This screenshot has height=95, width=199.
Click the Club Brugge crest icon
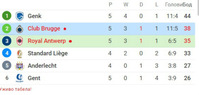(20, 29)
